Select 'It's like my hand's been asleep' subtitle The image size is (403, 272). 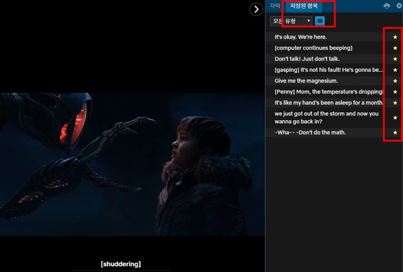click(x=328, y=103)
